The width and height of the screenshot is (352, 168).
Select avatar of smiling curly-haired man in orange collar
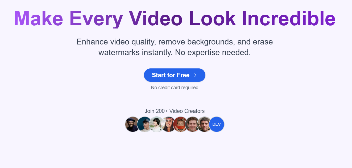[192, 124]
